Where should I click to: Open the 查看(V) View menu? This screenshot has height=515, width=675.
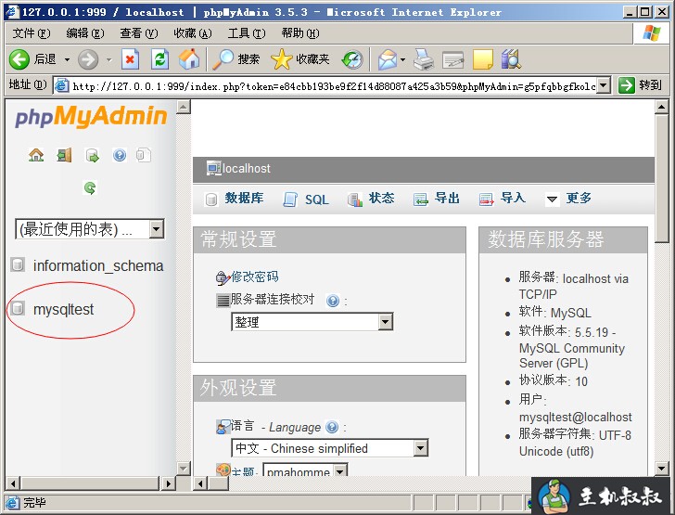(x=139, y=32)
